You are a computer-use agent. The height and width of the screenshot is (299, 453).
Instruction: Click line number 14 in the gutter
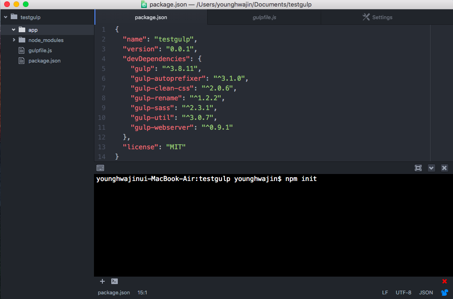(102, 157)
